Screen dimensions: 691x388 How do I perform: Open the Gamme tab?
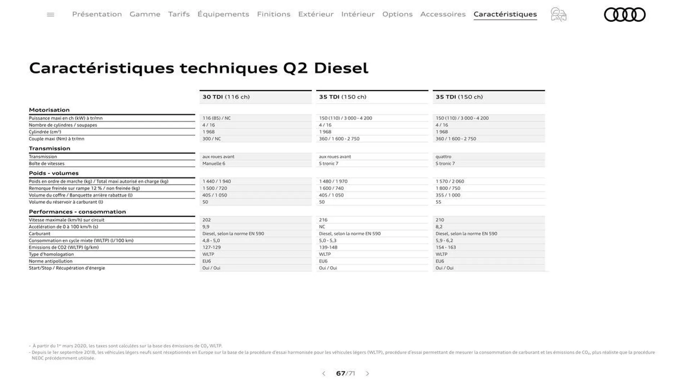[145, 14]
